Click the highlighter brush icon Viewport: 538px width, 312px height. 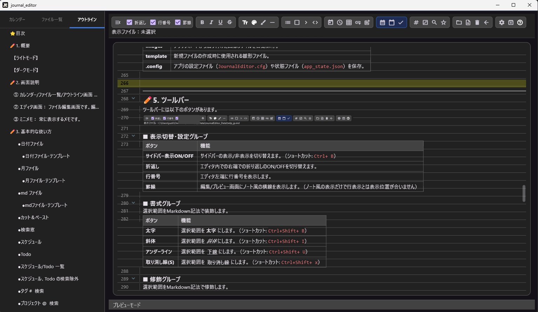(263, 22)
